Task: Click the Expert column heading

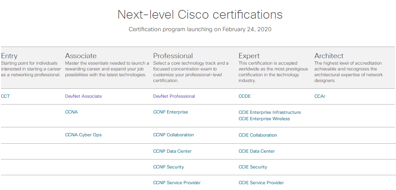Action: click(249, 56)
